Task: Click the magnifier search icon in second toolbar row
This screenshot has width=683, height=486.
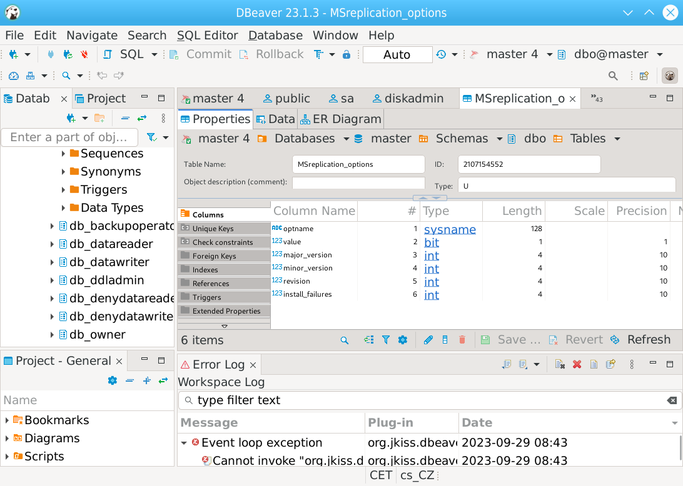Action: click(66, 76)
